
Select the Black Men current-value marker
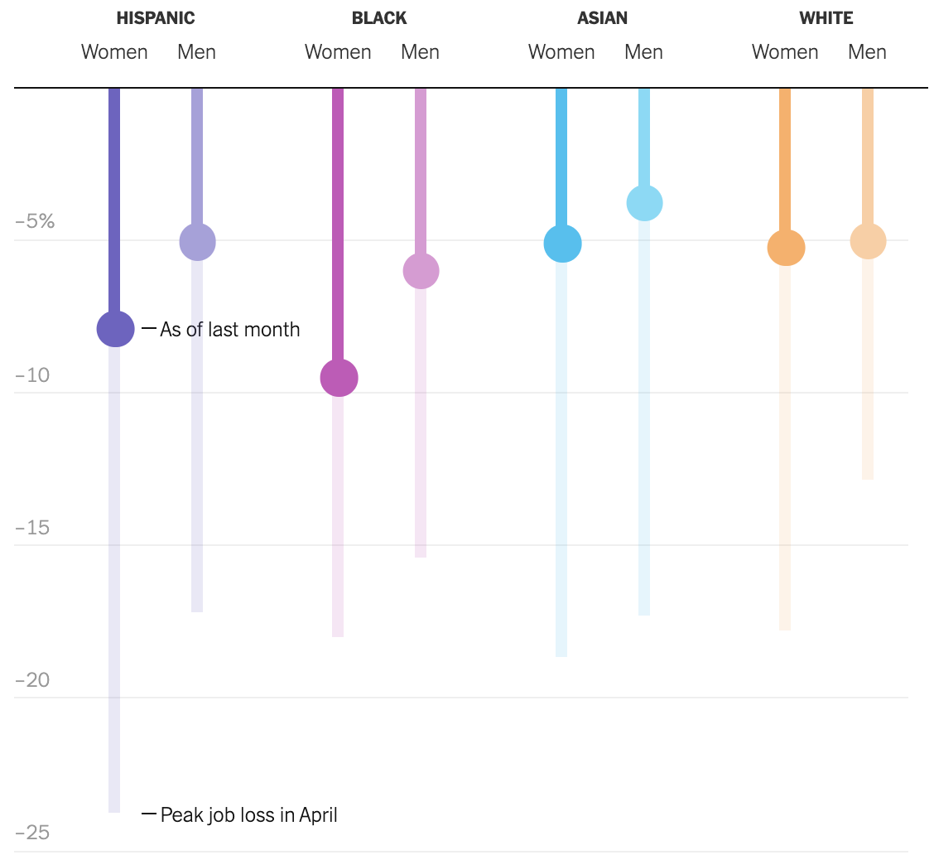pyautogui.click(x=421, y=271)
